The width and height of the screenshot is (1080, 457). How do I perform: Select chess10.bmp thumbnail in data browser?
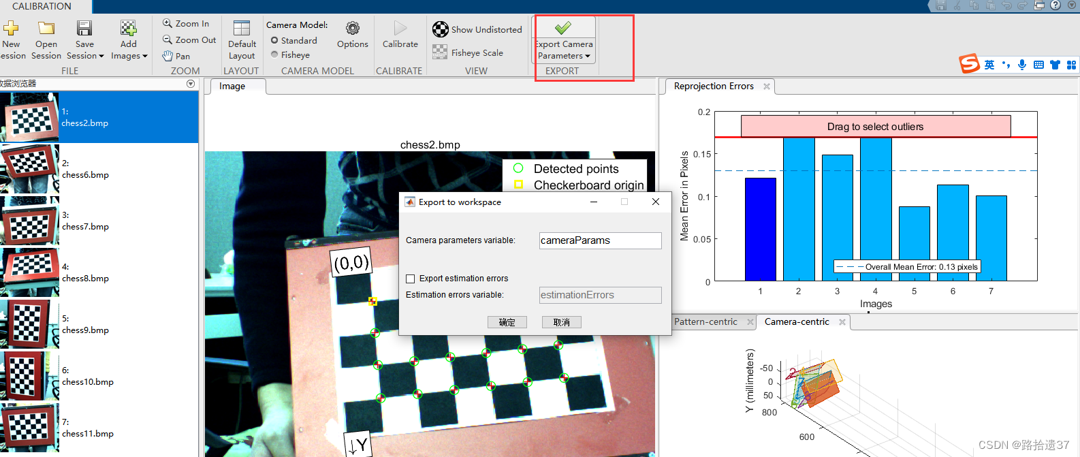click(x=29, y=376)
